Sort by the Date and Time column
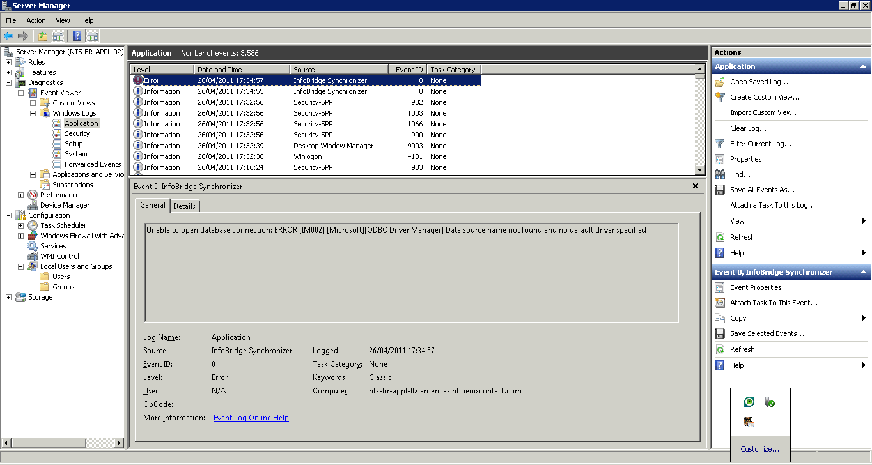This screenshot has height=465, width=872. pyautogui.click(x=242, y=69)
